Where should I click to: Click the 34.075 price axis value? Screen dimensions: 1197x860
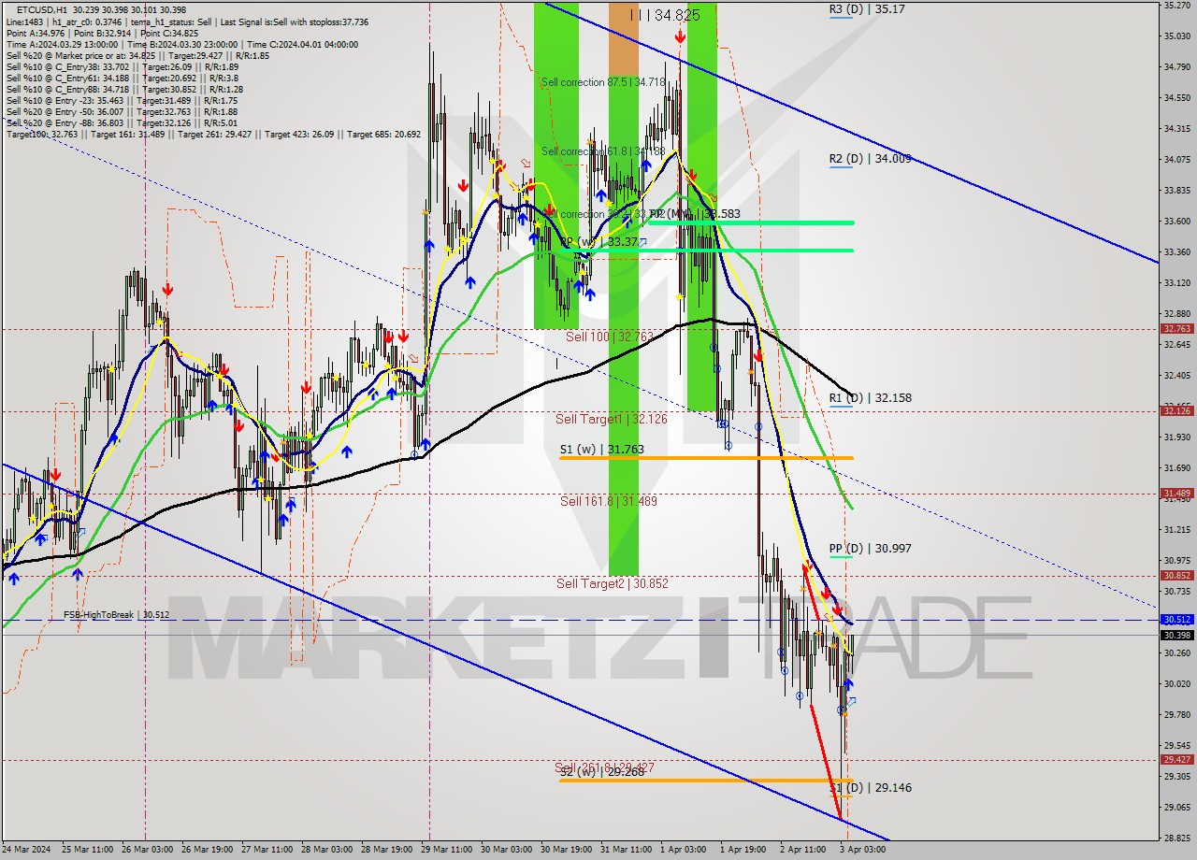pyautogui.click(x=1176, y=160)
